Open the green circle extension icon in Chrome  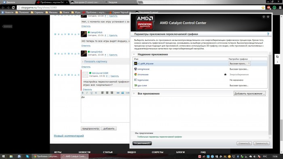click(275, 8)
